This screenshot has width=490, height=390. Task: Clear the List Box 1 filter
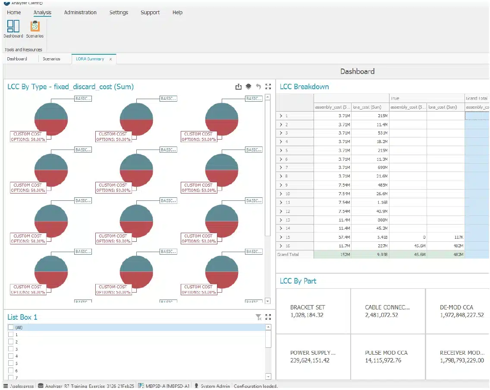coord(258,317)
